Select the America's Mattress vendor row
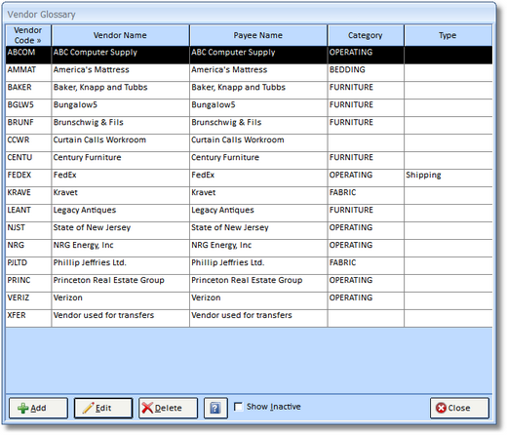 click(249, 72)
